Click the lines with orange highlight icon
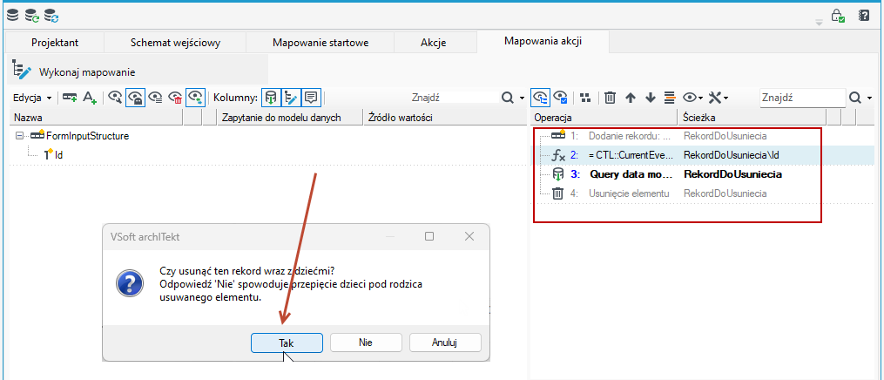 (671, 98)
